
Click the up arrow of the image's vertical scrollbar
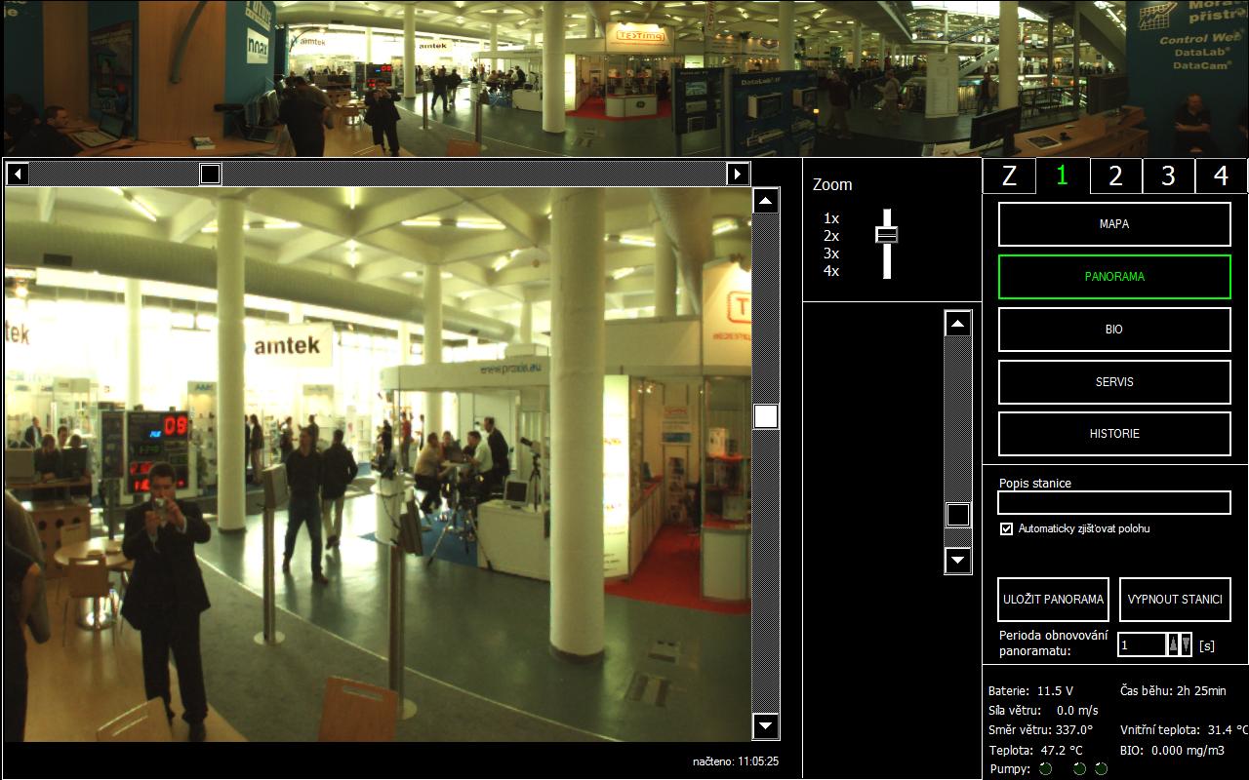click(766, 202)
